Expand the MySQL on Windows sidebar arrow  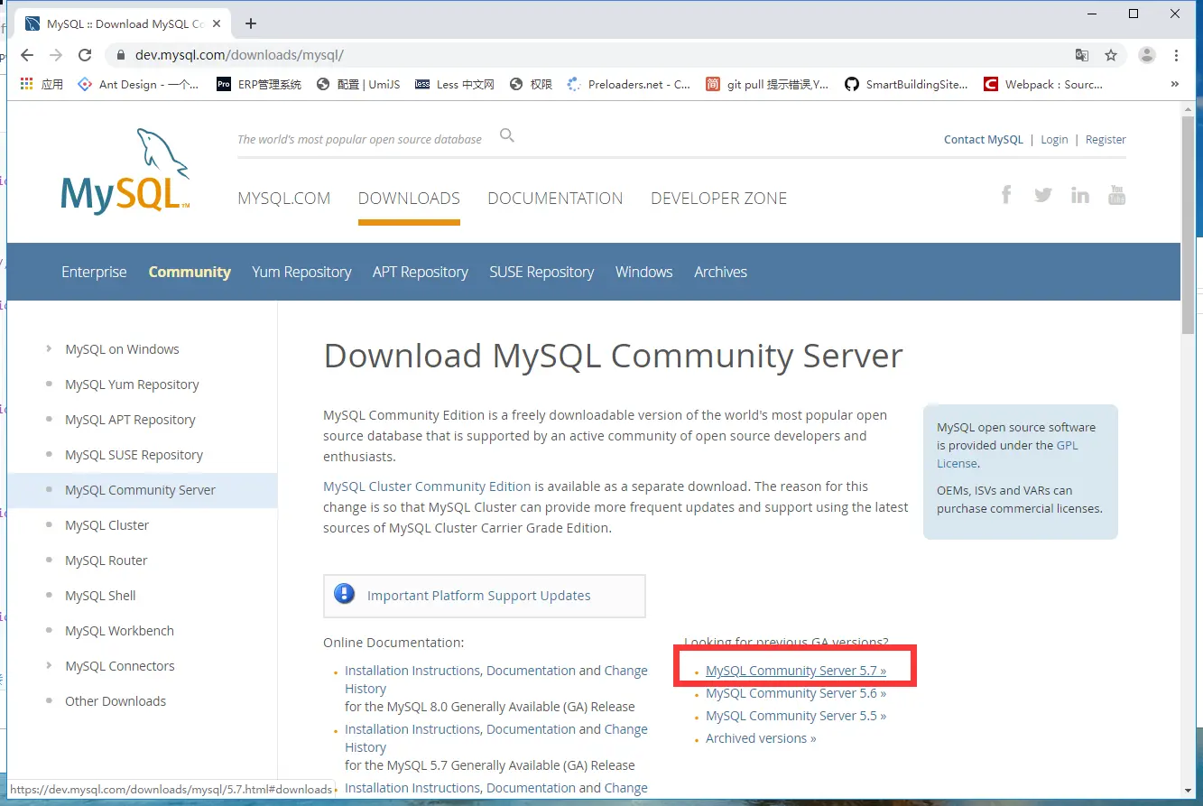click(x=49, y=348)
